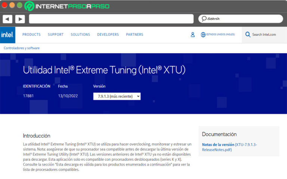Click the IDENTIFICACIÓN label
Screen dimensions: 287x179
37,86
